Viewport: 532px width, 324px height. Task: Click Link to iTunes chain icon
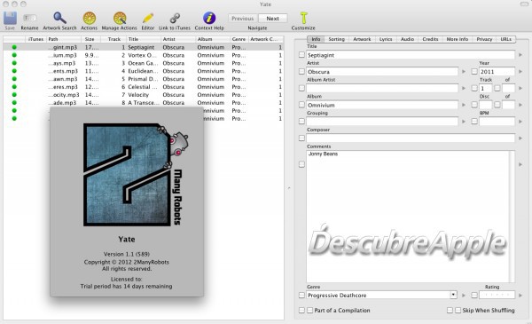point(175,18)
